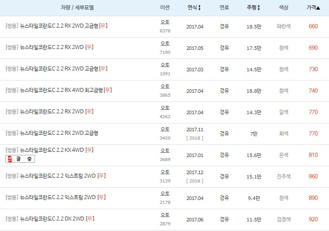Open the 회색 RX 2WD 고급형 listing
Image resolution: width=329 pixels, height=231 pixels.
59,133
